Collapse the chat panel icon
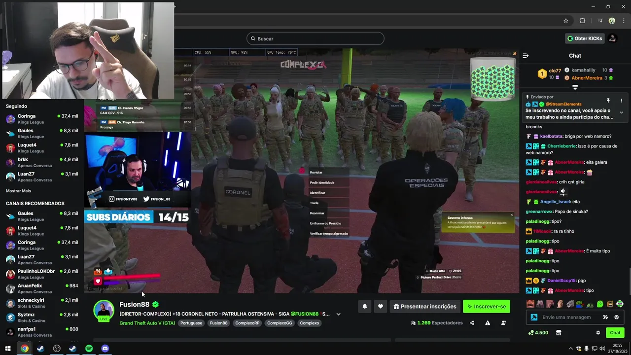The width and height of the screenshot is (631, 355). click(x=526, y=56)
